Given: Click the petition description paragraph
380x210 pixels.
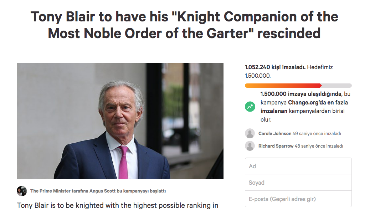Looking at the screenshot, I should (x=118, y=205).
